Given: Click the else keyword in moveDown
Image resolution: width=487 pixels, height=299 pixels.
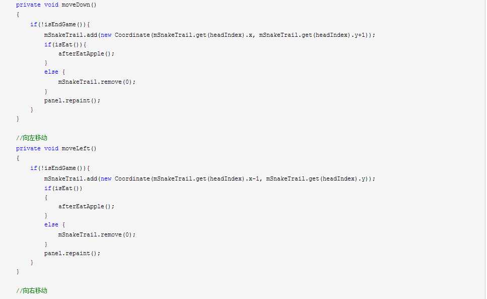Looking at the screenshot, I should (x=51, y=72).
